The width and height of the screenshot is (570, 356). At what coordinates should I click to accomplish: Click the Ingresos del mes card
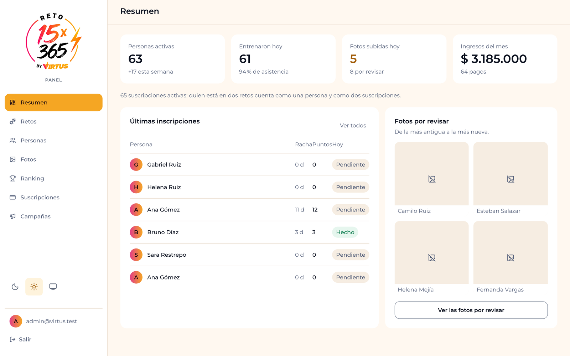505,59
